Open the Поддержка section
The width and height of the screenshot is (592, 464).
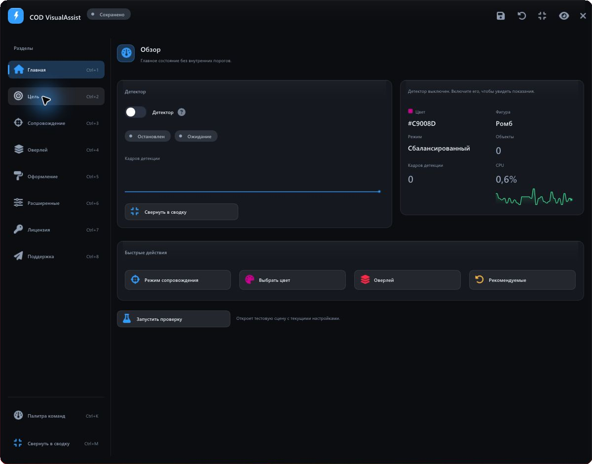[56, 256]
